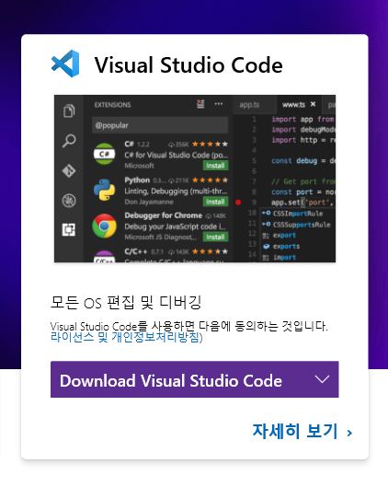The height and width of the screenshot is (487, 388).
Task: Choose CSSImportRule from autocomplete list
Action: (x=297, y=214)
